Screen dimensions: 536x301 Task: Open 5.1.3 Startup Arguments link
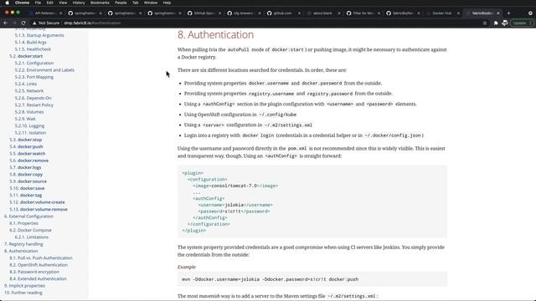coord(39,35)
